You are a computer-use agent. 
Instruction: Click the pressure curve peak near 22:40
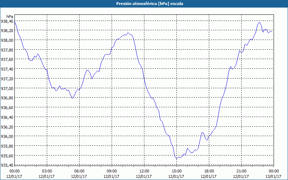(x=259, y=22)
